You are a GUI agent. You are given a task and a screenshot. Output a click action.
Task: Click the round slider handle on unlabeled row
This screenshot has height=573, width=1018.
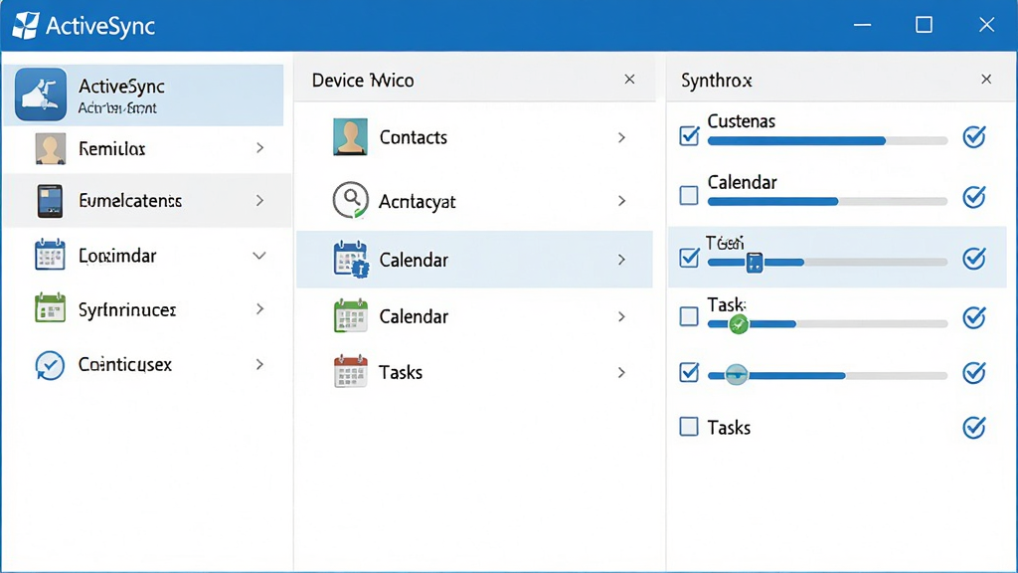tap(737, 375)
